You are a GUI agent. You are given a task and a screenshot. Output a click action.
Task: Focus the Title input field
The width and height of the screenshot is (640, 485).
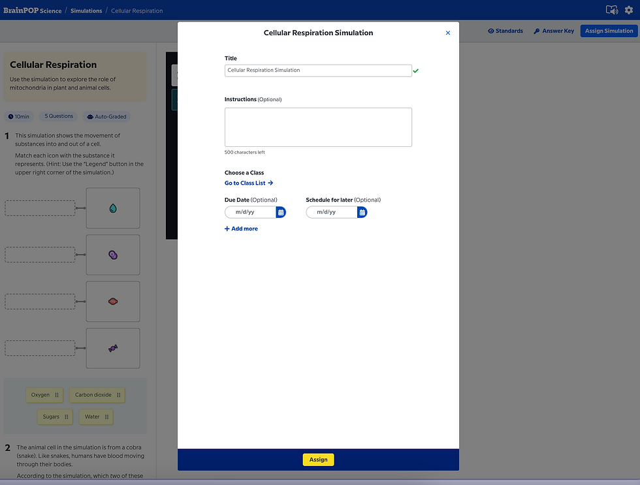[318, 70]
